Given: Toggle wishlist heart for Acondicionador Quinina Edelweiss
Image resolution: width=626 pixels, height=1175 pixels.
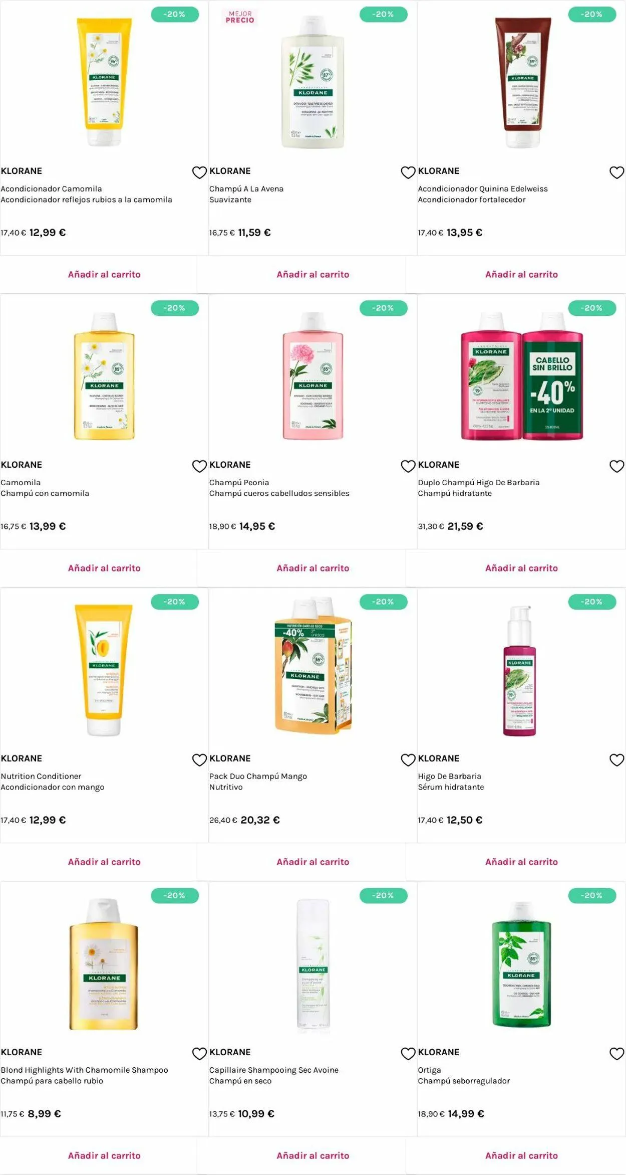Looking at the screenshot, I should [616, 172].
